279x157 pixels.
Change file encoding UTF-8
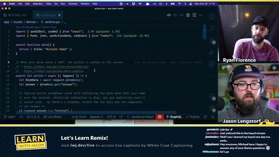point(111,117)
